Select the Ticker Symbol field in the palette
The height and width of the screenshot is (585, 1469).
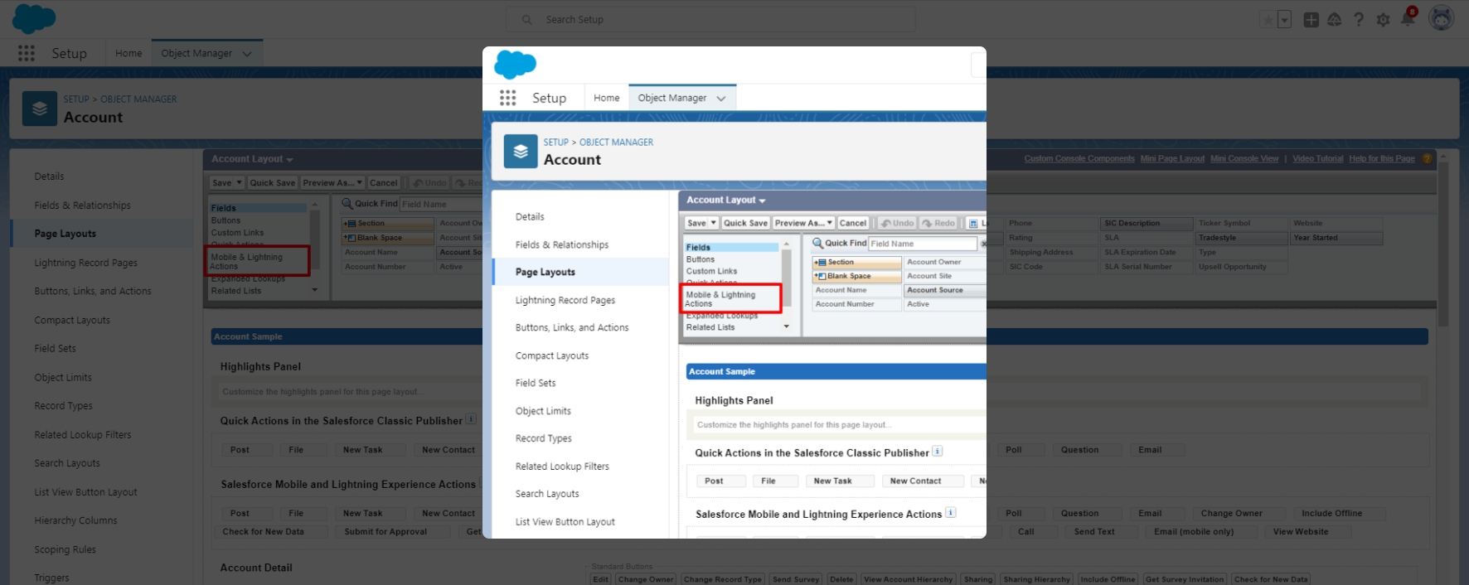1224,224
